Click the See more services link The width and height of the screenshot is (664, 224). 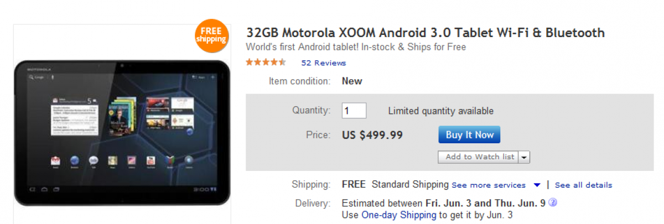pyautogui.click(x=489, y=185)
